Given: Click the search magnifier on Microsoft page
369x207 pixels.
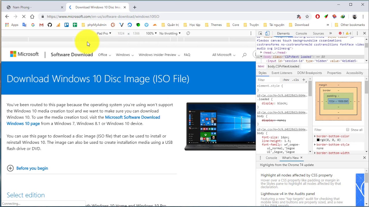Looking at the screenshot, I should pos(244,55).
